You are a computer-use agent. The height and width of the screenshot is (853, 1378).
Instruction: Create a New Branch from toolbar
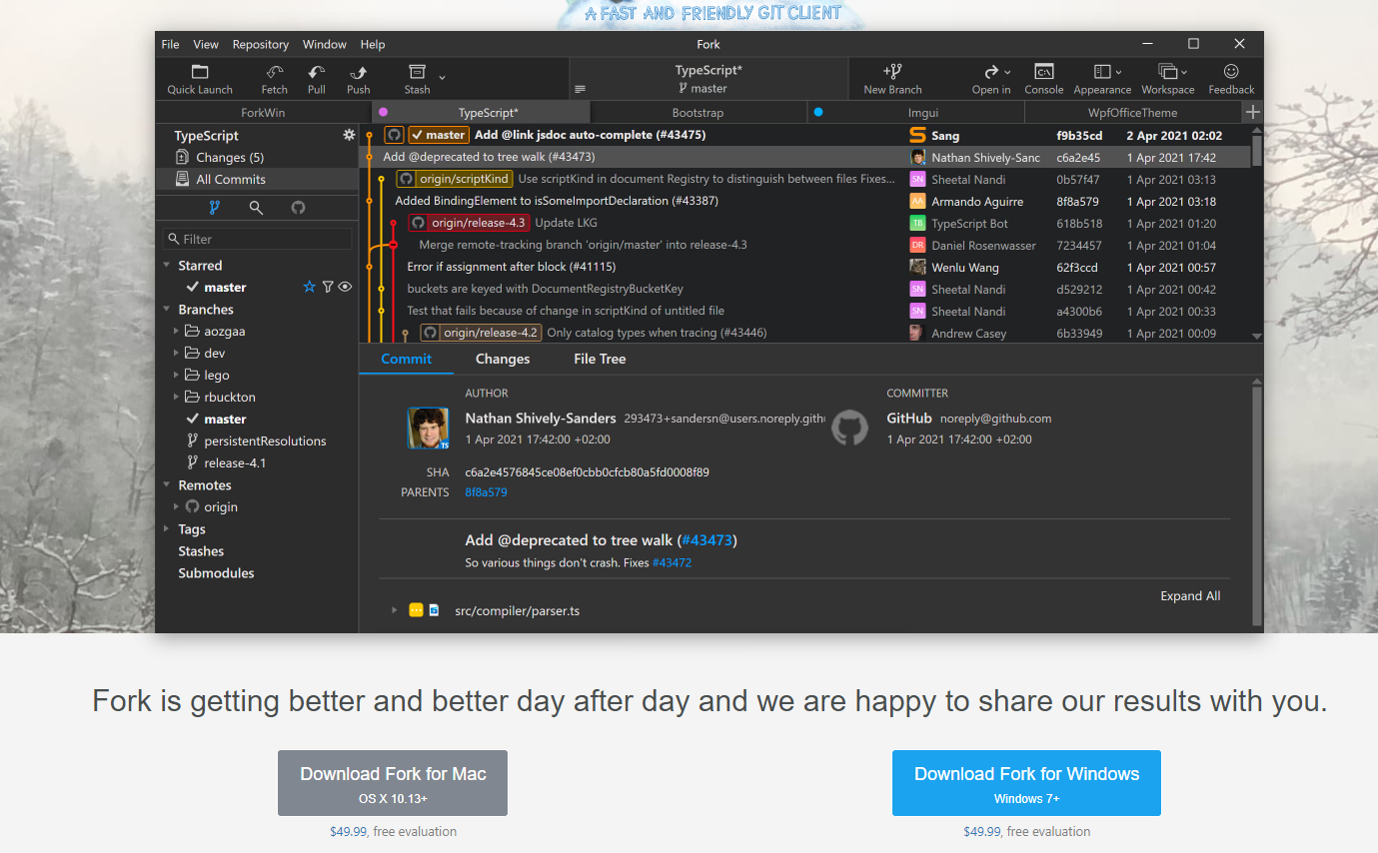892,79
